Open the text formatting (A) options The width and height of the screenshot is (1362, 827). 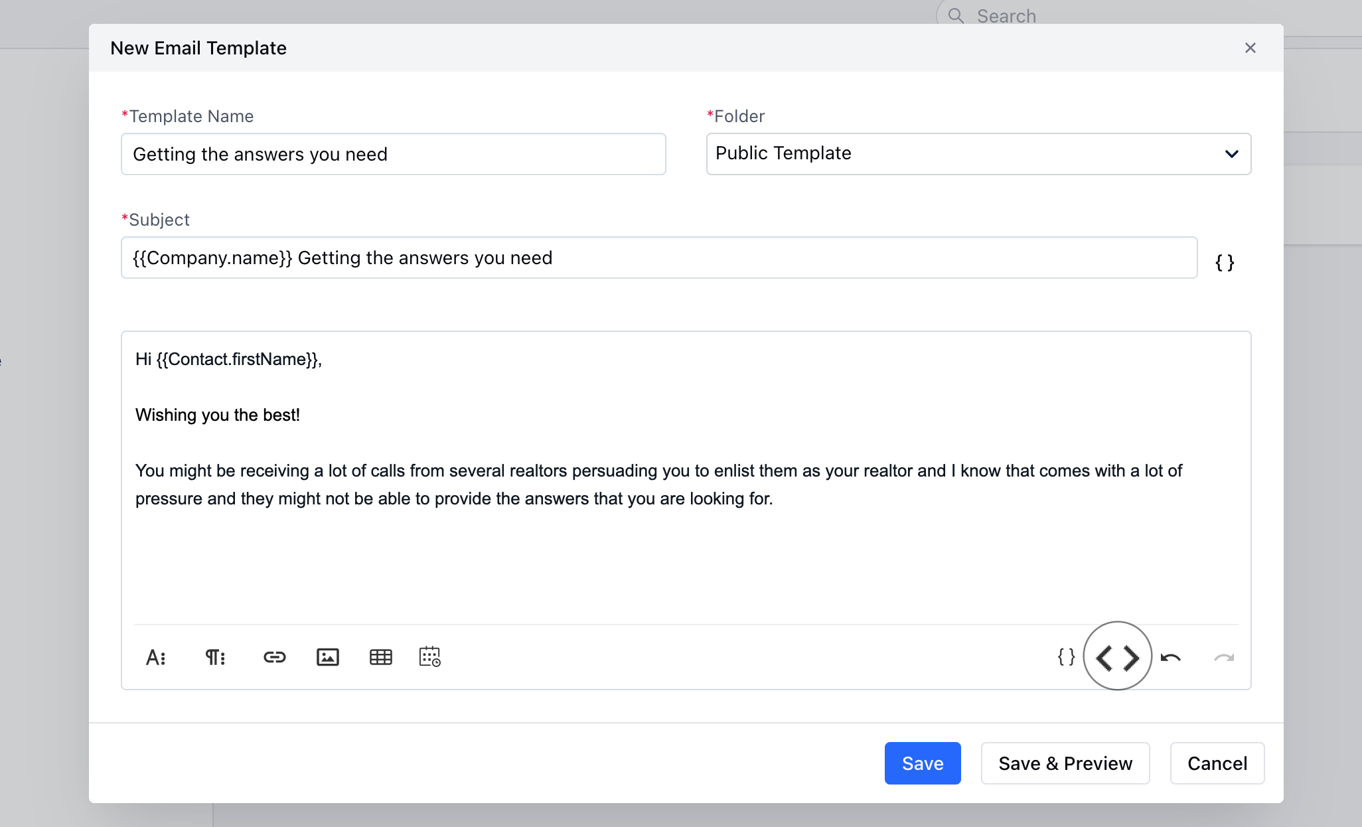155,657
